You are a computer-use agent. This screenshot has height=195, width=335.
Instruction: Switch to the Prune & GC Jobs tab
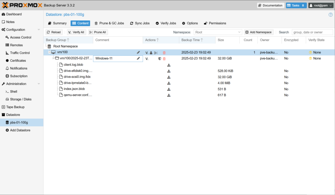click(109, 23)
